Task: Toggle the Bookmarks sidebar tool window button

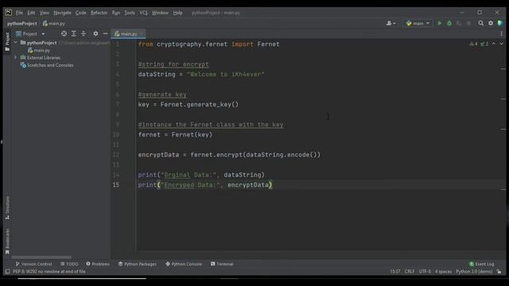Action: (x=7, y=242)
